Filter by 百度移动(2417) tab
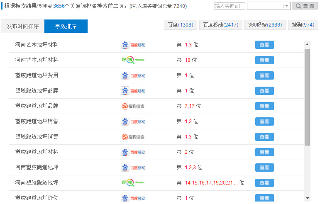The image size is (320, 204). click(221, 25)
